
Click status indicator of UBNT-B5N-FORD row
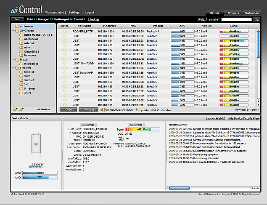tap(64, 64)
